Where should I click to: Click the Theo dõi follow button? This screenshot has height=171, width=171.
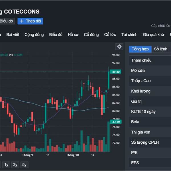tap(30, 21)
